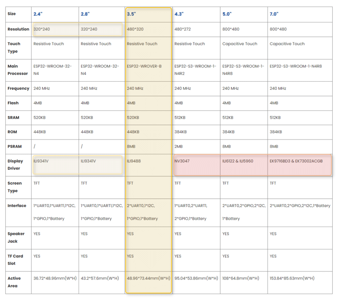The width and height of the screenshot is (338, 300).
Task: Click active area '43.2*57.6mm(W*H)'
Action: (100, 278)
